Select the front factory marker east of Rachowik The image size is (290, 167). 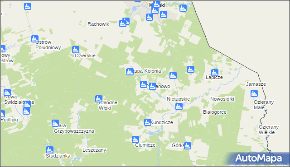(122, 23)
